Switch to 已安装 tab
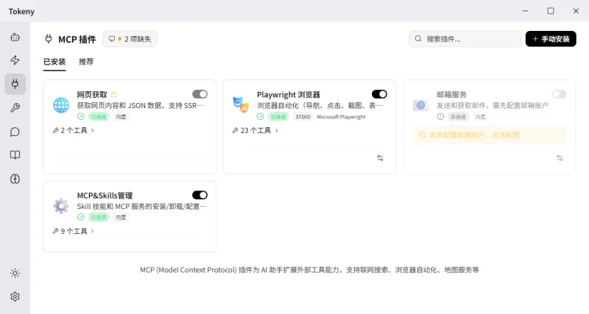Image resolution: width=589 pixels, height=314 pixels. (54, 62)
